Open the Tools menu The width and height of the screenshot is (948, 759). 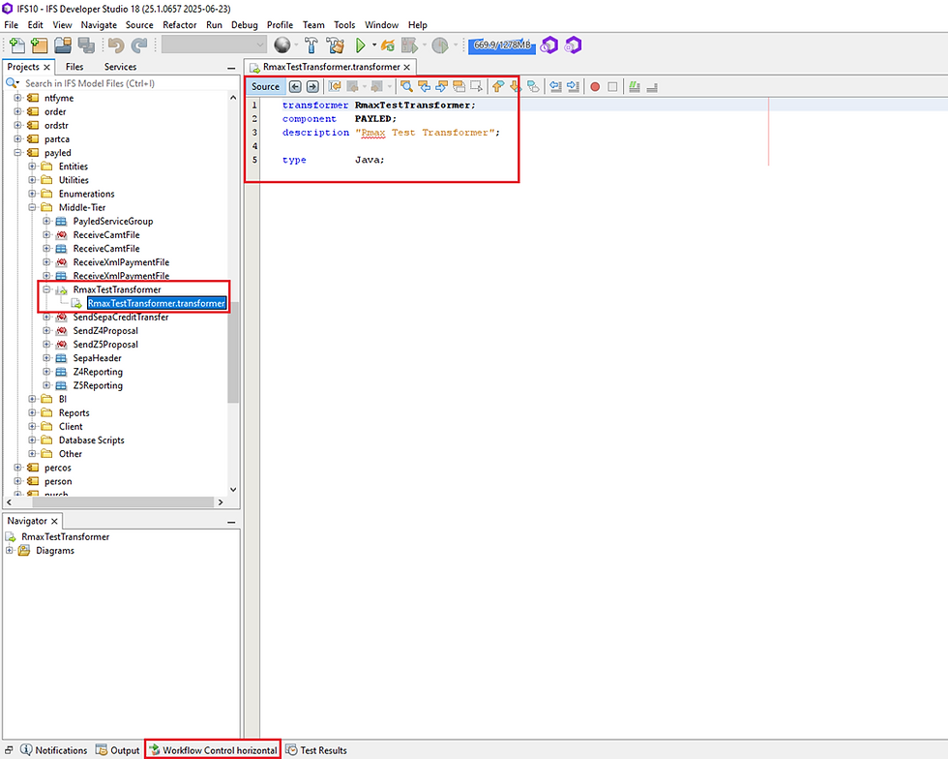[344, 25]
